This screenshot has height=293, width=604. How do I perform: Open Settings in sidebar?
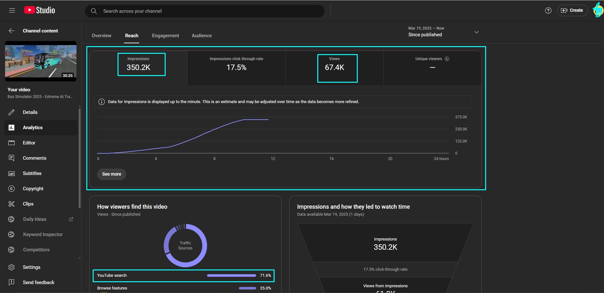tap(41, 267)
